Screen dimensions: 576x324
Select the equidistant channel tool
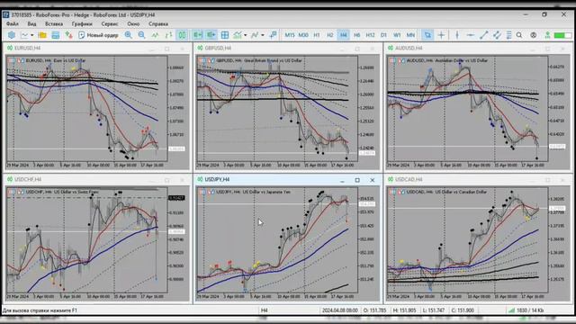pos(497,35)
